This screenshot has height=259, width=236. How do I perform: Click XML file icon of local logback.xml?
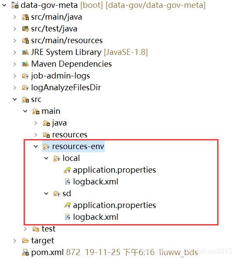tap(67, 182)
